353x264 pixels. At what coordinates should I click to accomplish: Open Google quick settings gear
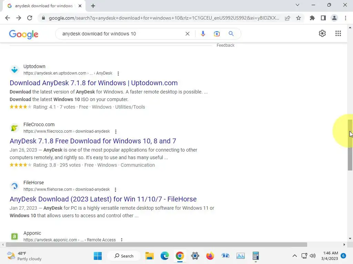[x=322, y=33]
